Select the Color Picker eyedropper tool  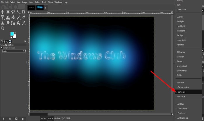(x=24, y=23)
